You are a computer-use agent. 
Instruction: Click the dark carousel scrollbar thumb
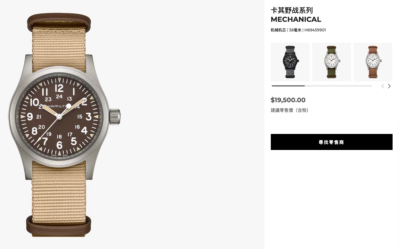pyautogui.click(x=288, y=86)
